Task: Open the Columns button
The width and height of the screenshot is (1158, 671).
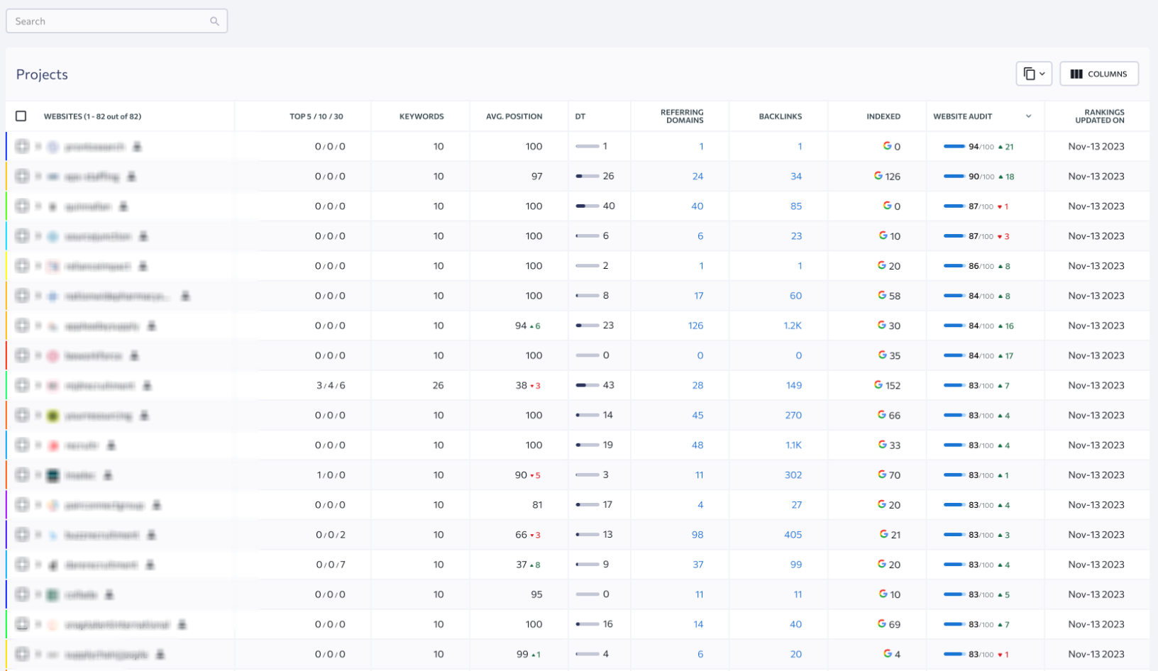Action: click(x=1099, y=74)
